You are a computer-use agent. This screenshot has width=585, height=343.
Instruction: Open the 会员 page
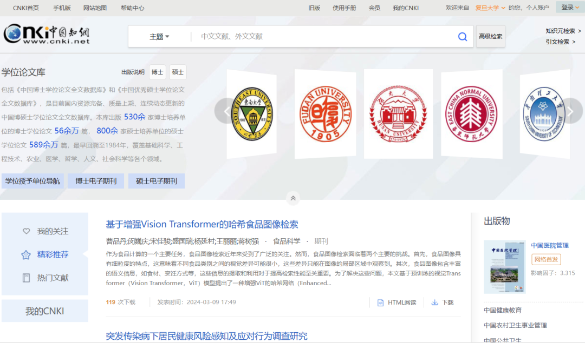[x=374, y=8]
